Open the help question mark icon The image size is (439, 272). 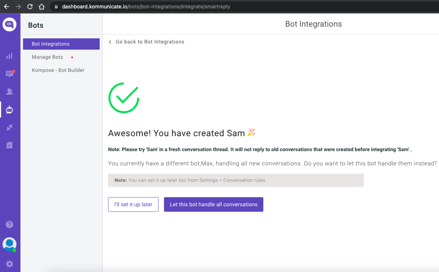(9, 224)
